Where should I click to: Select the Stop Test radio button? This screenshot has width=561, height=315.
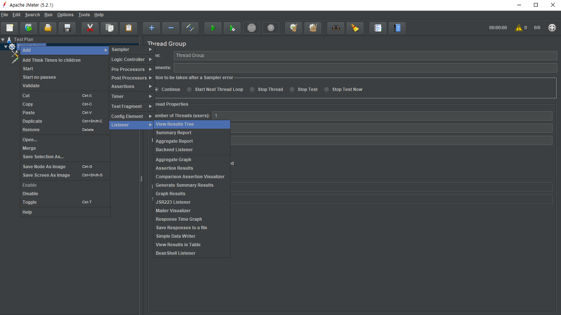[x=292, y=89]
